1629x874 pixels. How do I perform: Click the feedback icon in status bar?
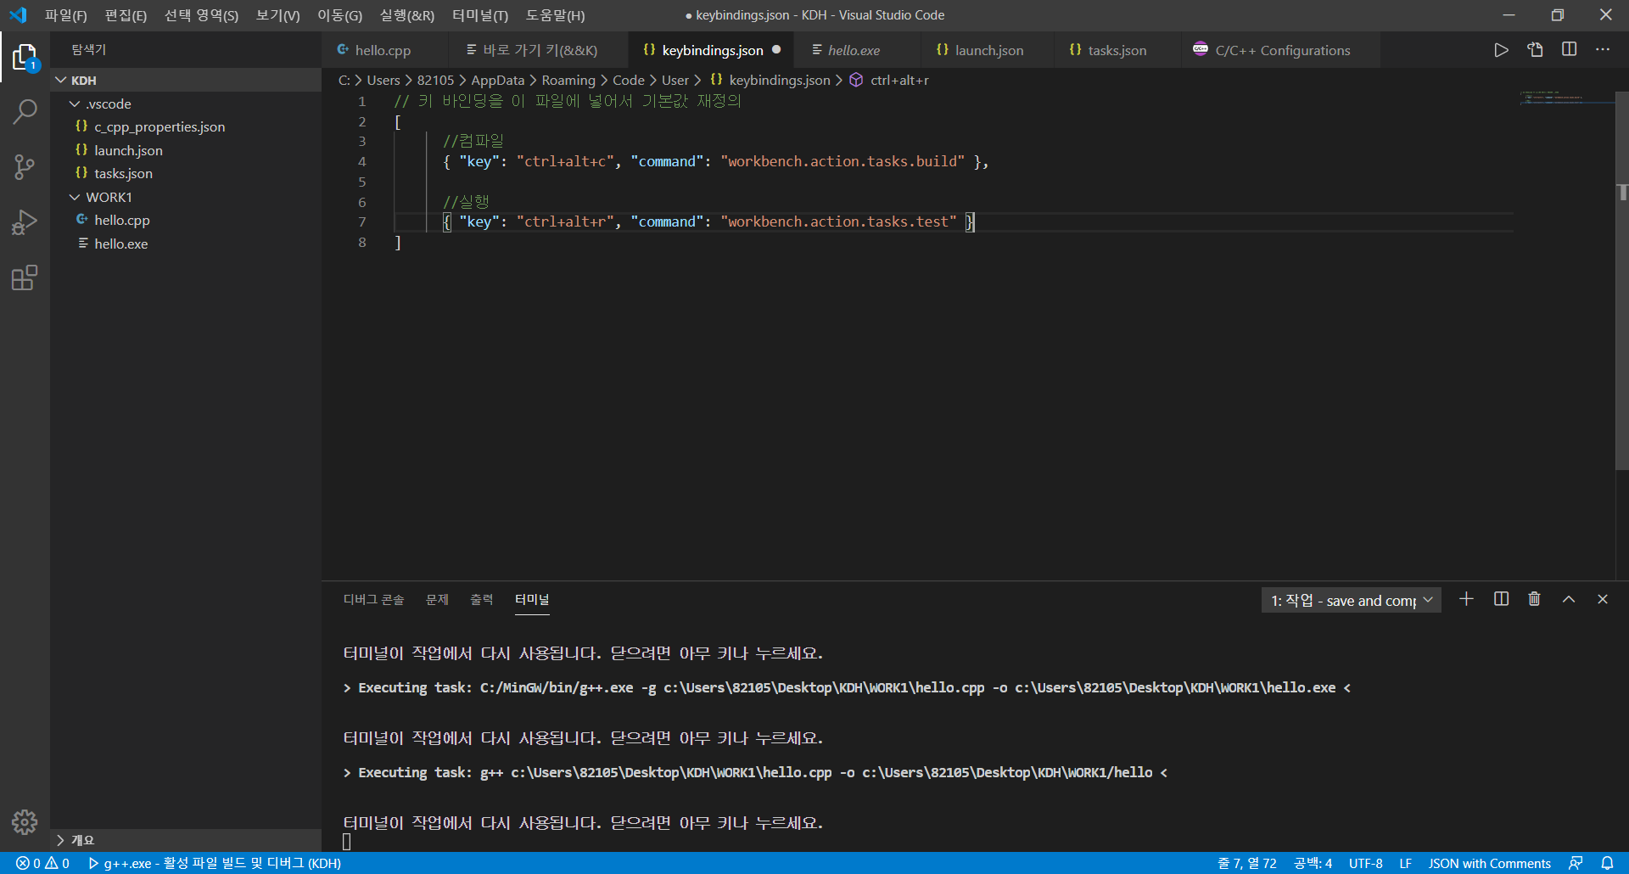pyautogui.click(x=1576, y=863)
